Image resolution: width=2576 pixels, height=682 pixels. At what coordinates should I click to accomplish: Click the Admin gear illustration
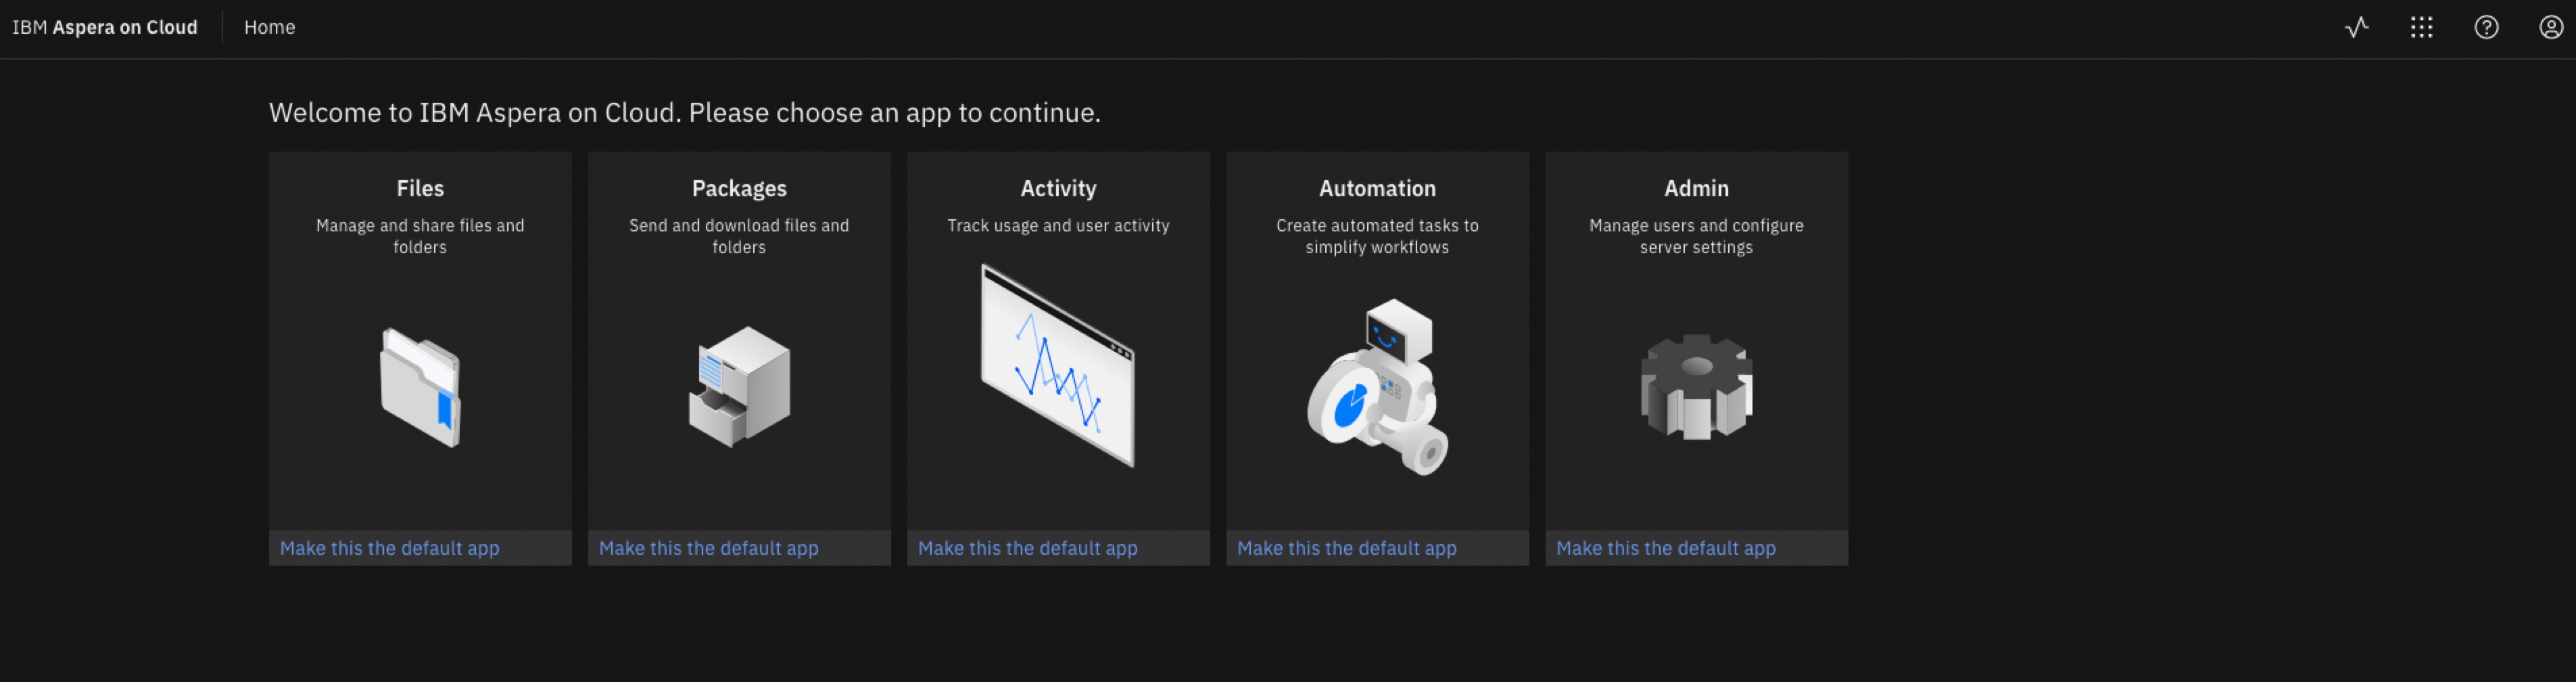coord(1696,387)
